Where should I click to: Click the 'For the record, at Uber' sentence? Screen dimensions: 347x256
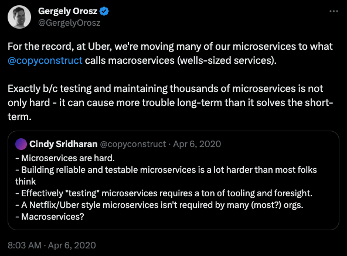tap(170, 53)
